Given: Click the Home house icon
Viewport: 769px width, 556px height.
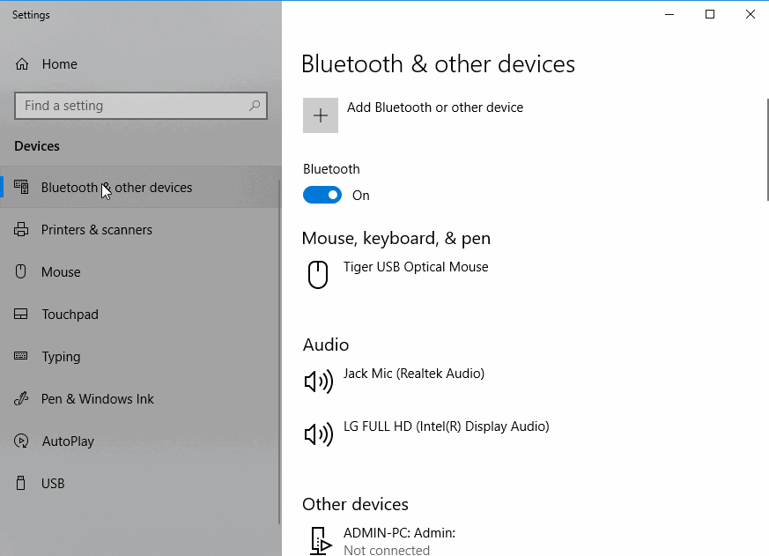Looking at the screenshot, I should coord(22,64).
